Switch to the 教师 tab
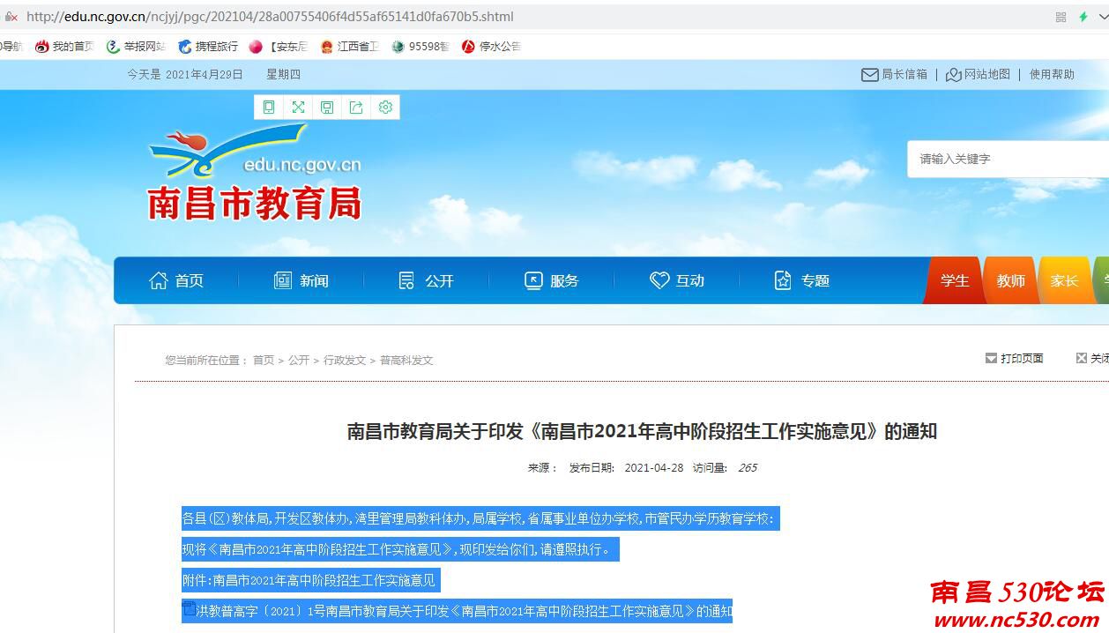The height and width of the screenshot is (633, 1109). point(1010,279)
